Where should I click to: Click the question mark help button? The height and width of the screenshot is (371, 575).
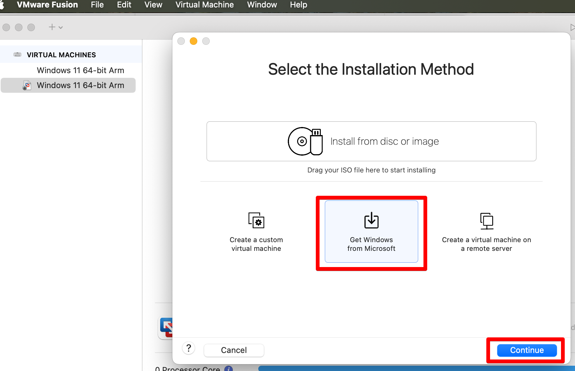click(x=189, y=348)
